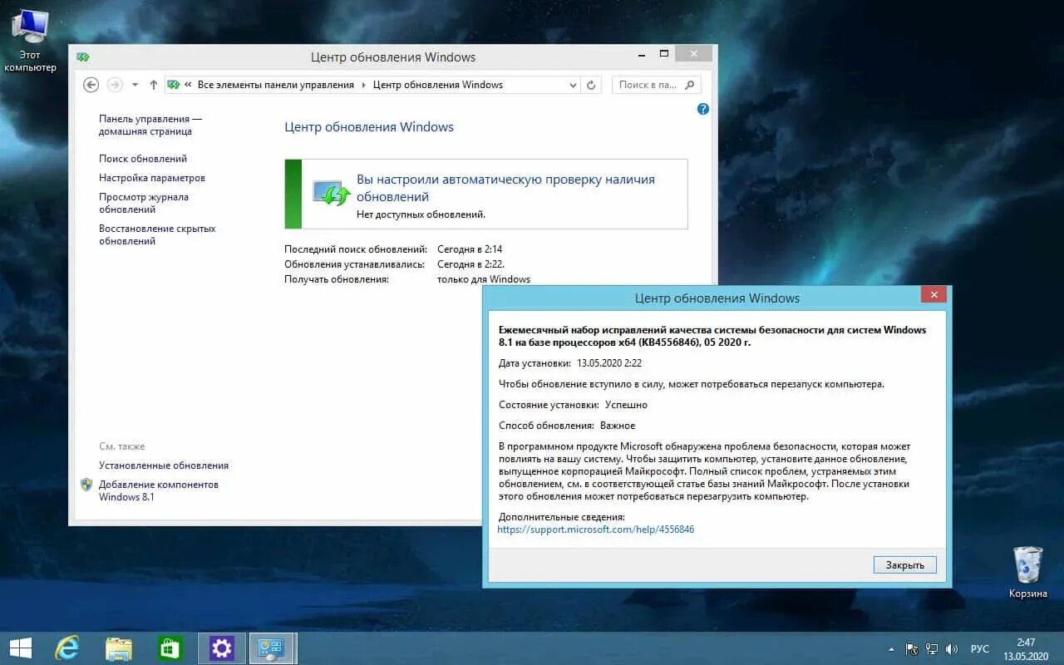Launch Internet Explorer from taskbar
Viewport: 1064px width, 665px height.
[x=66, y=648]
